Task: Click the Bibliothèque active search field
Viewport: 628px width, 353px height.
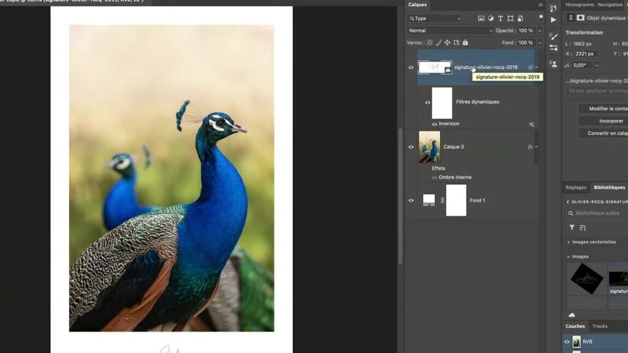Action: [x=597, y=214]
